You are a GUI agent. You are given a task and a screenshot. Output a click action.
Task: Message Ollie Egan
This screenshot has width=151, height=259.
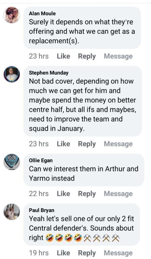point(118,194)
